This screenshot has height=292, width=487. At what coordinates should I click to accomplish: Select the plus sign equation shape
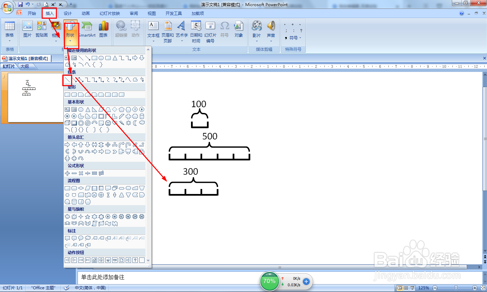[67, 173]
